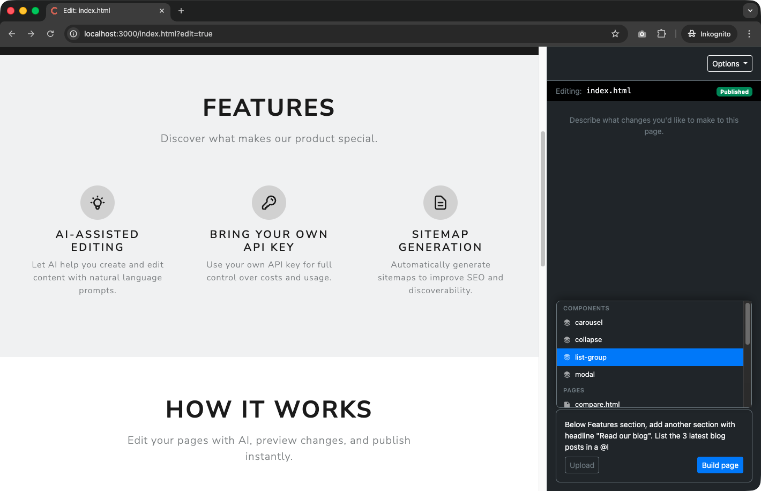
Task: Select list-group in the components list
Action: click(590, 357)
